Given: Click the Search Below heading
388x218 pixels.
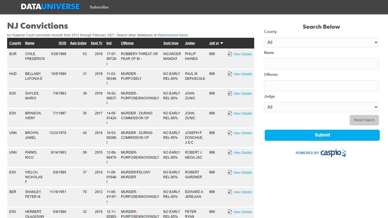Looking at the screenshot, I should [x=321, y=27].
